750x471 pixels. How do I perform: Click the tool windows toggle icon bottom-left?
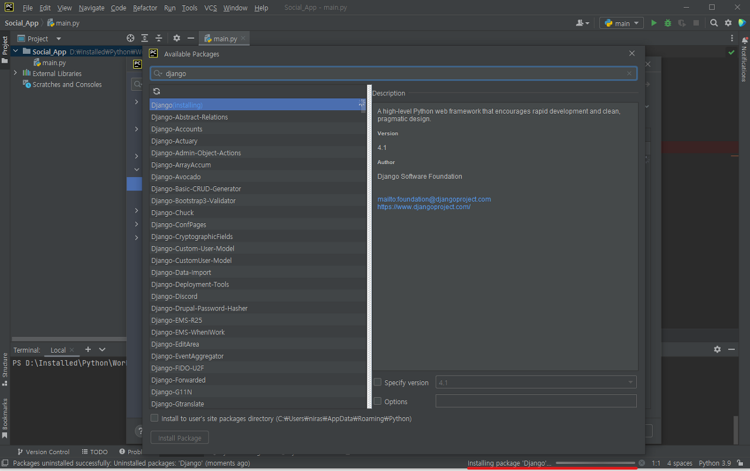[x=5, y=463]
